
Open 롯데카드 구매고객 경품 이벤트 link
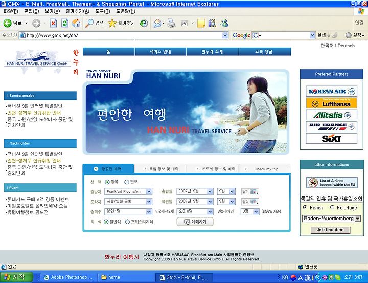[x=38, y=199]
